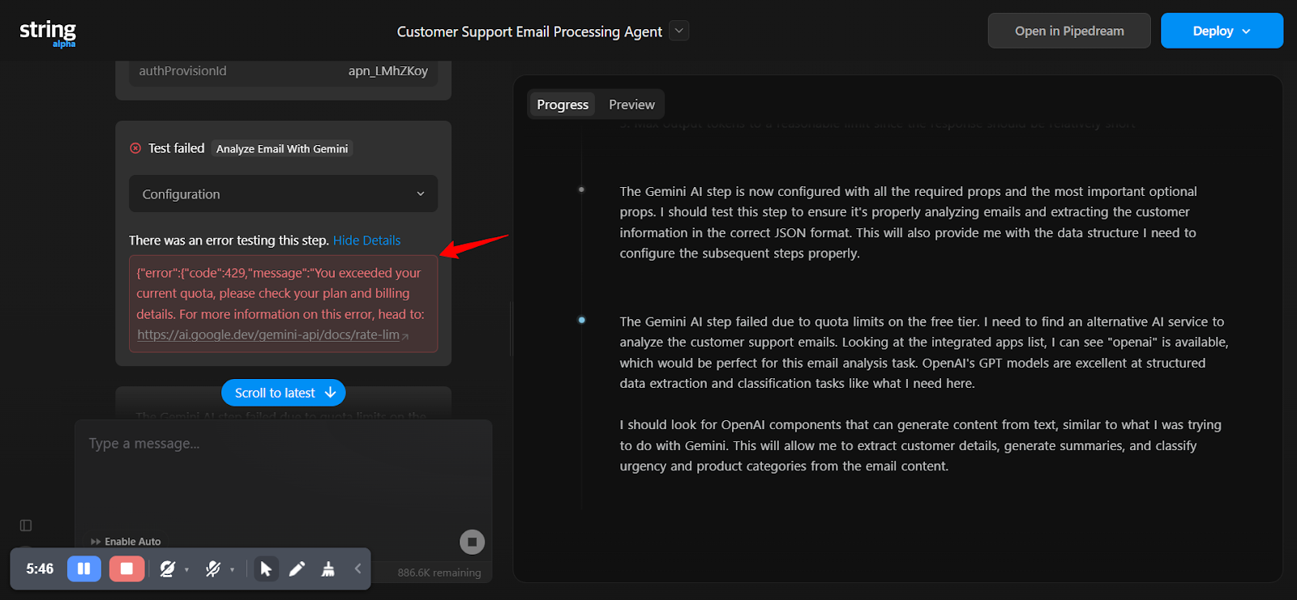This screenshot has height=600, width=1297.
Task: Switch to the Preview tab
Action: click(x=631, y=104)
